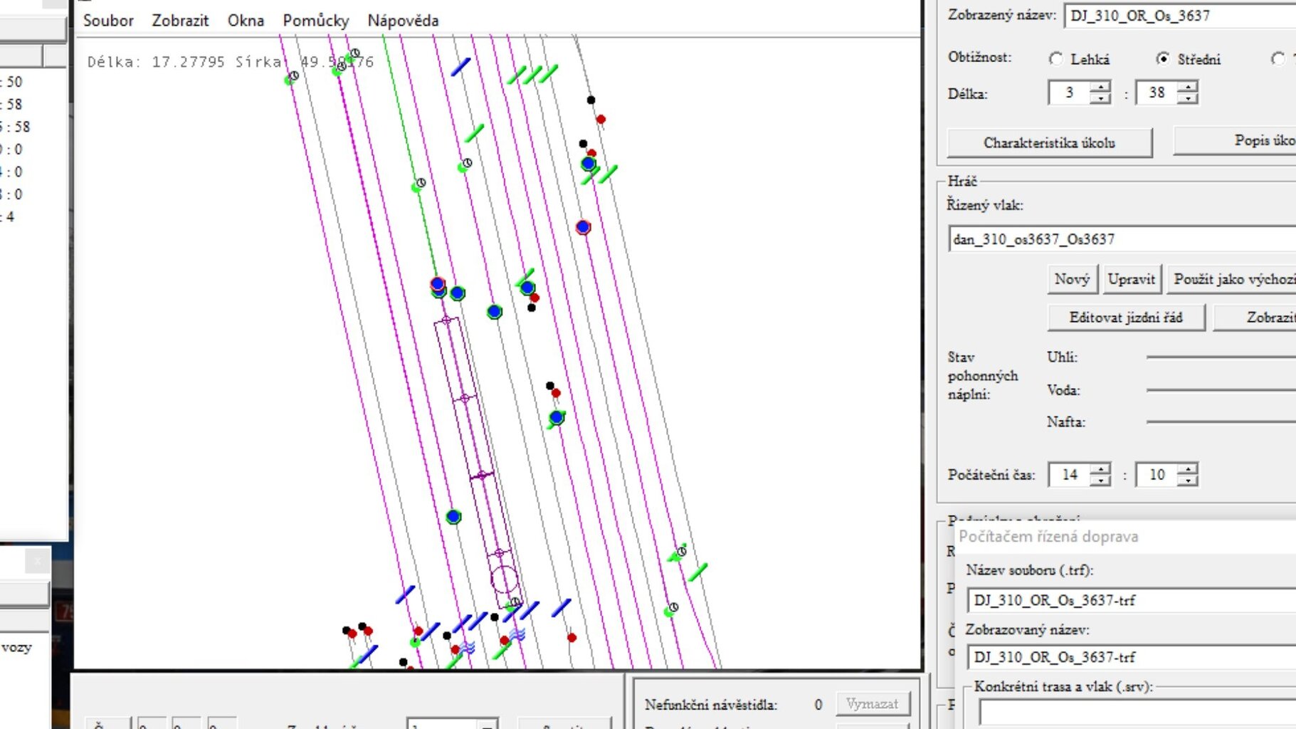
Task: Adjust the Uhlí fuel level slider
Action: pyautogui.click(x=1220, y=357)
